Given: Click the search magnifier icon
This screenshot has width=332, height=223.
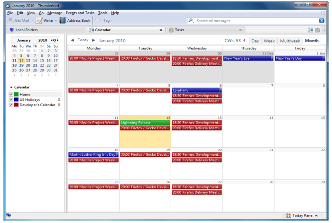Looking at the screenshot, I should (x=191, y=20).
